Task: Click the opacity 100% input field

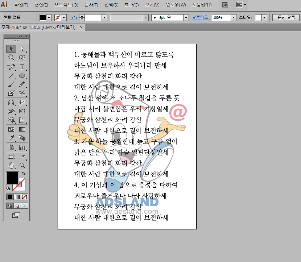Action: (x=221, y=18)
